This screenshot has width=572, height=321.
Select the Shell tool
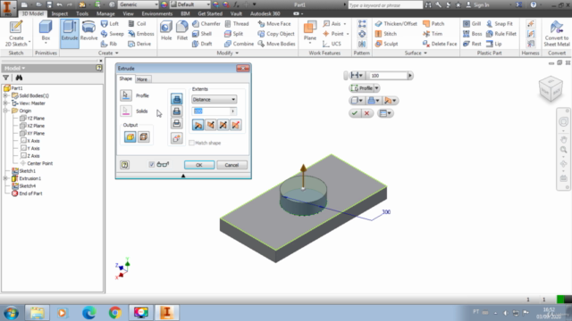202,34
